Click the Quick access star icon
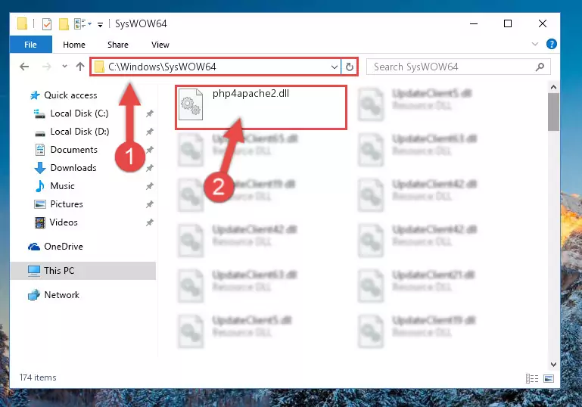Viewport: 582px width, 407px height. click(x=35, y=95)
